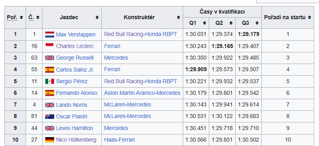
Task: Click the Spanish flag beside Carlos Sainz Jr.
Action: [50, 70]
